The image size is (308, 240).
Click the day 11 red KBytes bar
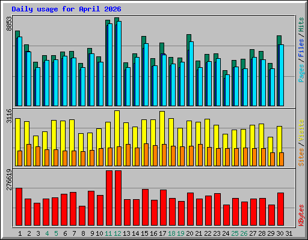[109, 198]
